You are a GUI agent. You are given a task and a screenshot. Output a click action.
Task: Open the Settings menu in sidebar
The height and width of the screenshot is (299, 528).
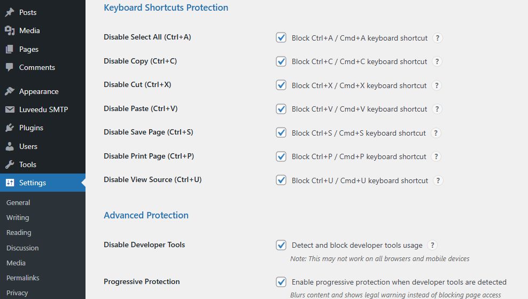[x=33, y=183]
